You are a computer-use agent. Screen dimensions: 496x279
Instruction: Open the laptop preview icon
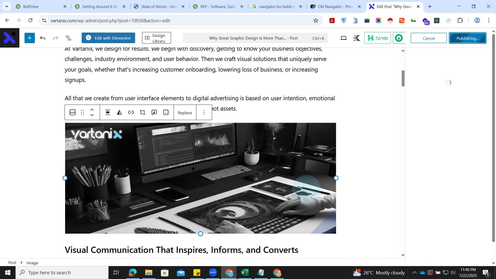[343, 38]
